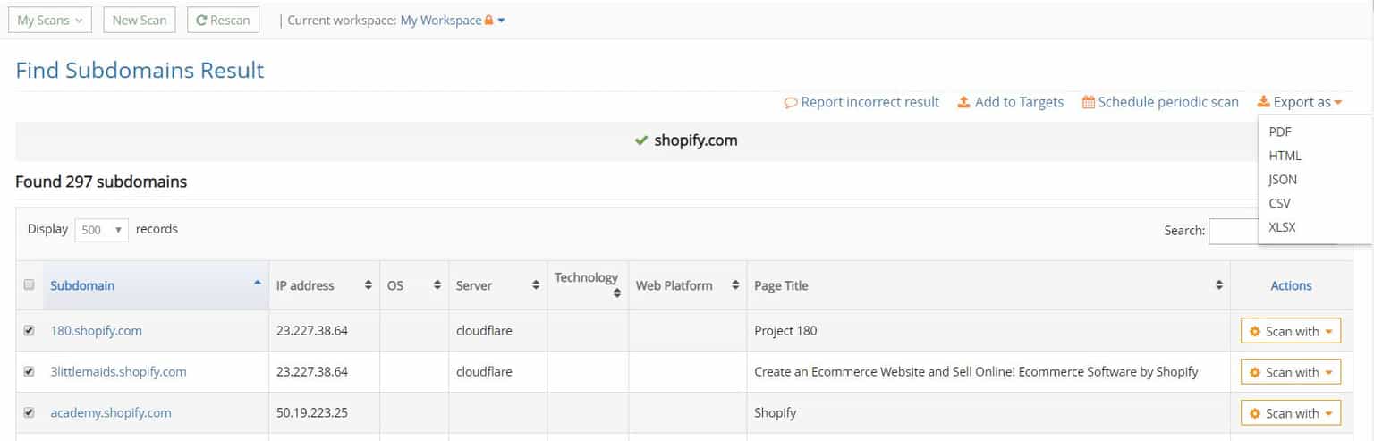This screenshot has height=441, width=1374.
Task: Uncheck the 180.shopify.com row checkbox
Action: pyautogui.click(x=29, y=330)
